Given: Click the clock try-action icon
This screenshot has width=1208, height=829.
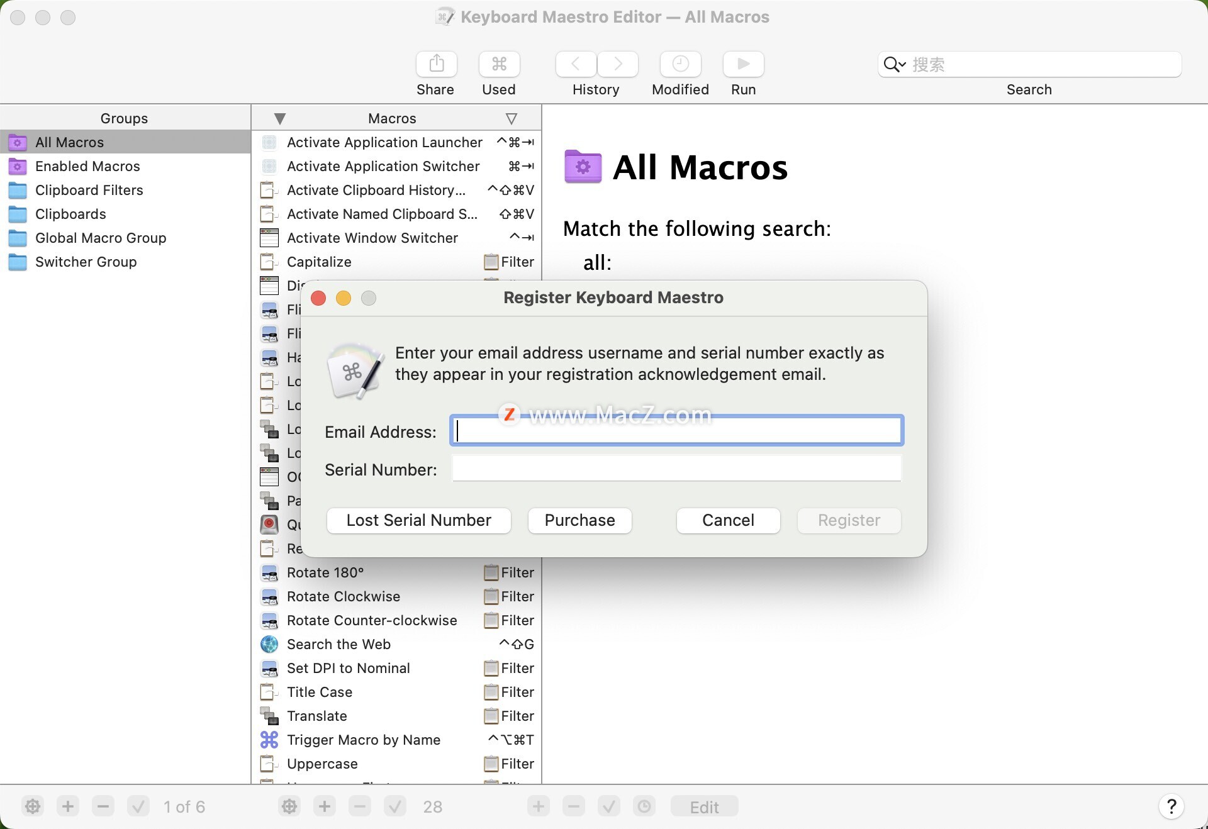Looking at the screenshot, I should tap(644, 806).
